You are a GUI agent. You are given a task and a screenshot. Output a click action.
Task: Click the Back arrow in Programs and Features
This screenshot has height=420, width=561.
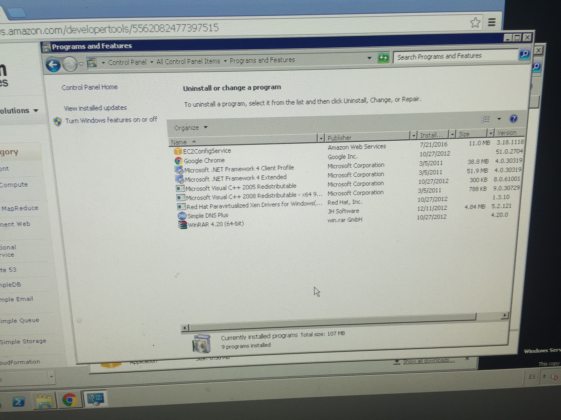point(53,65)
